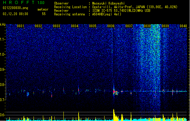This screenshot has height=121, width=190.
Task: Click the kHz axis unit label
Action: pyautogui.click(x=3, y=25)
